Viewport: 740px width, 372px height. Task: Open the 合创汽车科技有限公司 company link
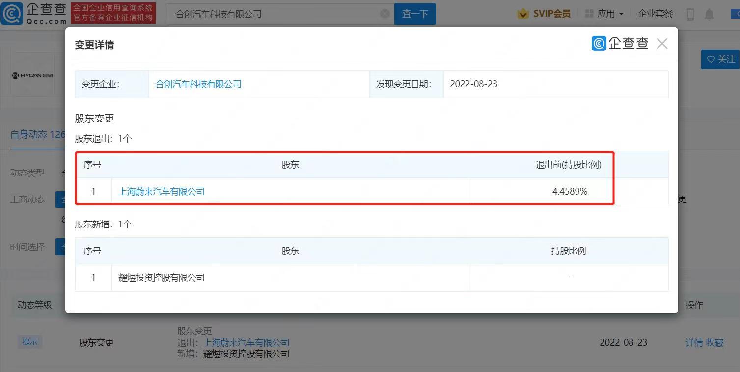[198, 84]
